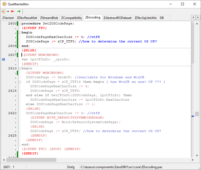Click 'ZOSCodePageMaxCharSize := 4; //utf8' on line 2603
The image size is (201, 170).
tap(63, 37)
